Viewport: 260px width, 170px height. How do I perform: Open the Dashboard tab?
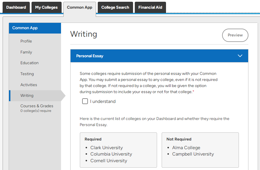(16, 8)
